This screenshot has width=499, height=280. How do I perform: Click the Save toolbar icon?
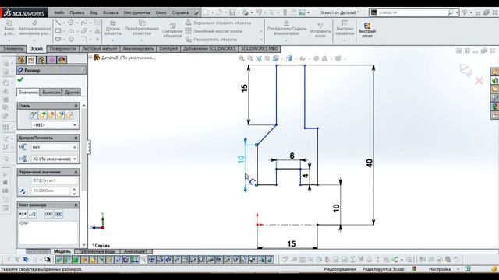click(x=232, y=12)
